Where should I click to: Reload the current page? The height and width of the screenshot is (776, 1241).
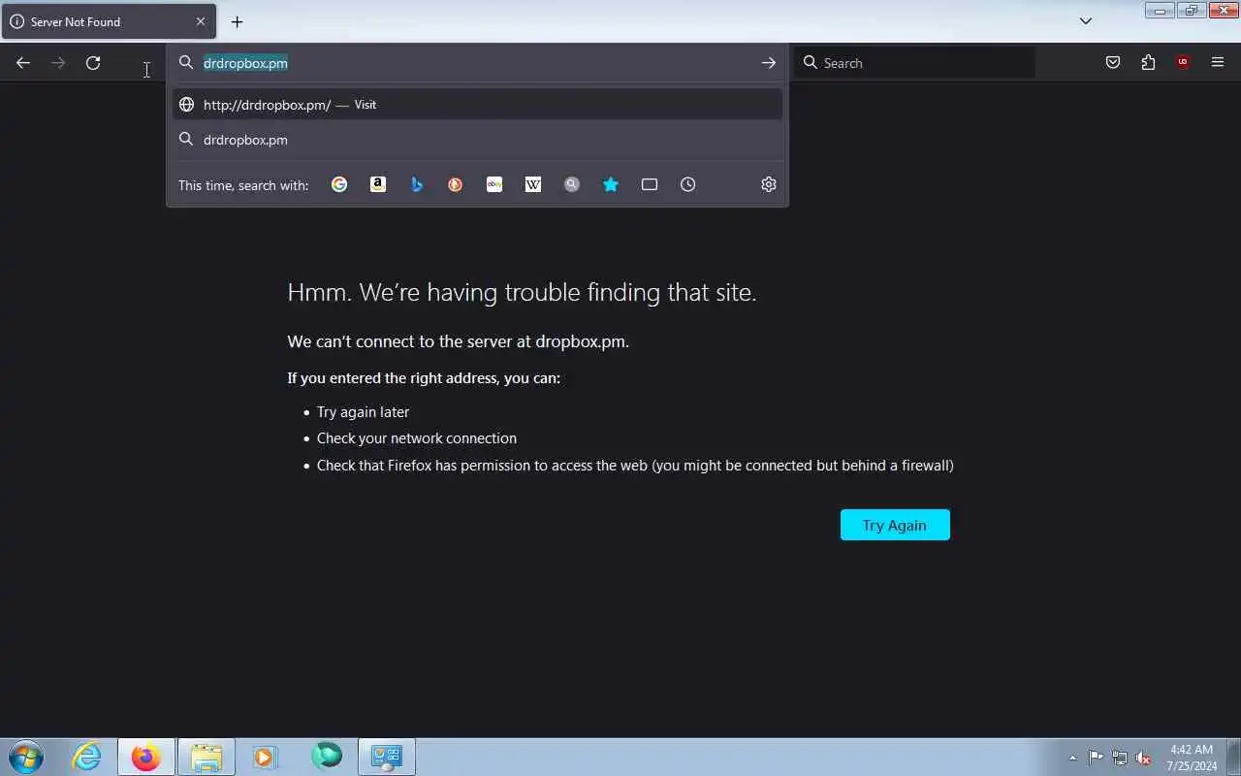coord(93,63)
